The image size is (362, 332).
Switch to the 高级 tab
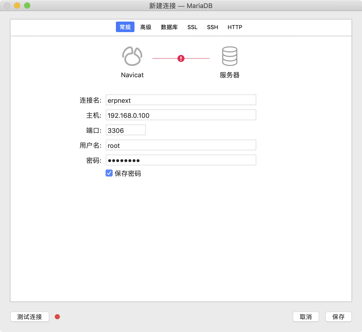(x=146, y=27)
